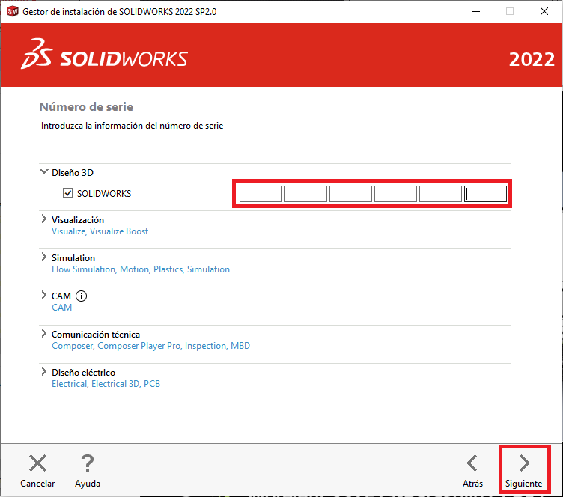The height and width of the screenshot is (497, 563).
Task: Click sixth serial number field
Action: tap(485, 194)
